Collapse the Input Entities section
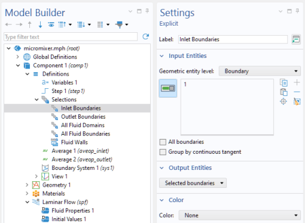305x223 pixels. [x=162, y=56]
